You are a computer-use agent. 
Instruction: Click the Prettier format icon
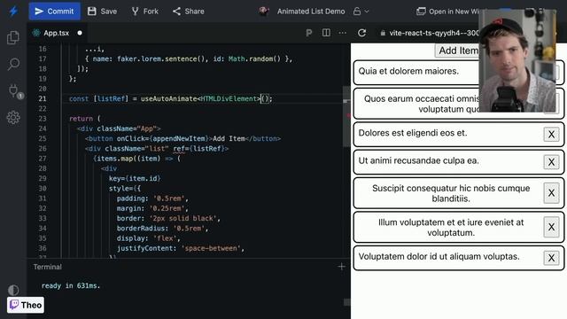[309, 33]
